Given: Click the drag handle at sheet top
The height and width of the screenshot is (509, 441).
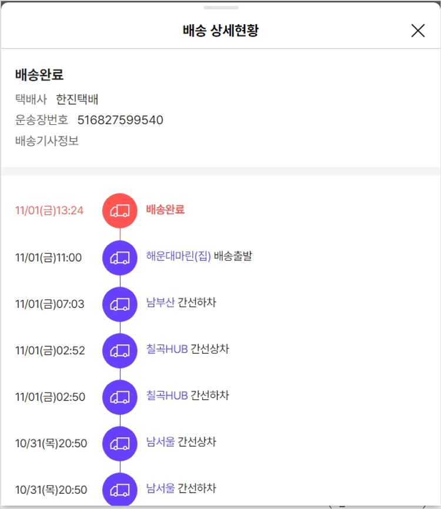Looking at the screenshot, I should coord(221,8).
